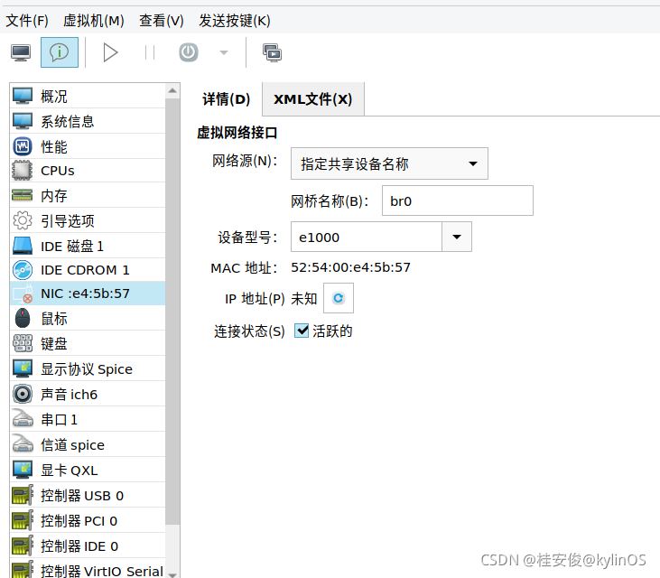Open the 虚拟机(M) menu
Viewport: 660px width, 578px height.
pos(93,20)
